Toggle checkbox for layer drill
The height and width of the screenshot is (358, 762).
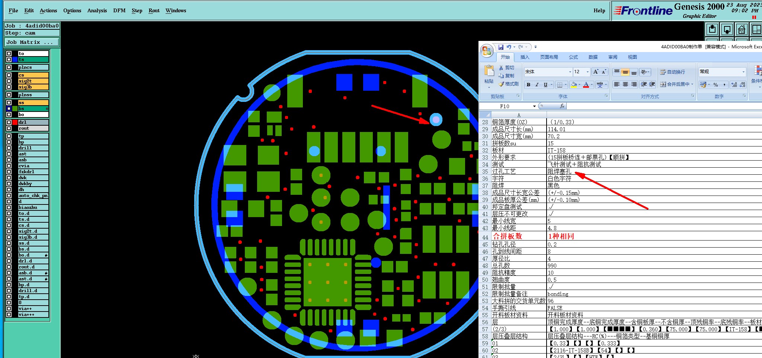pos(9,148)
